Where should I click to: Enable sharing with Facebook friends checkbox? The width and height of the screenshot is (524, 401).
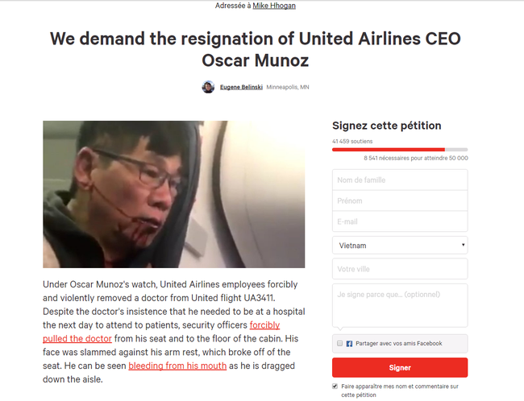(x=339, y=343)
